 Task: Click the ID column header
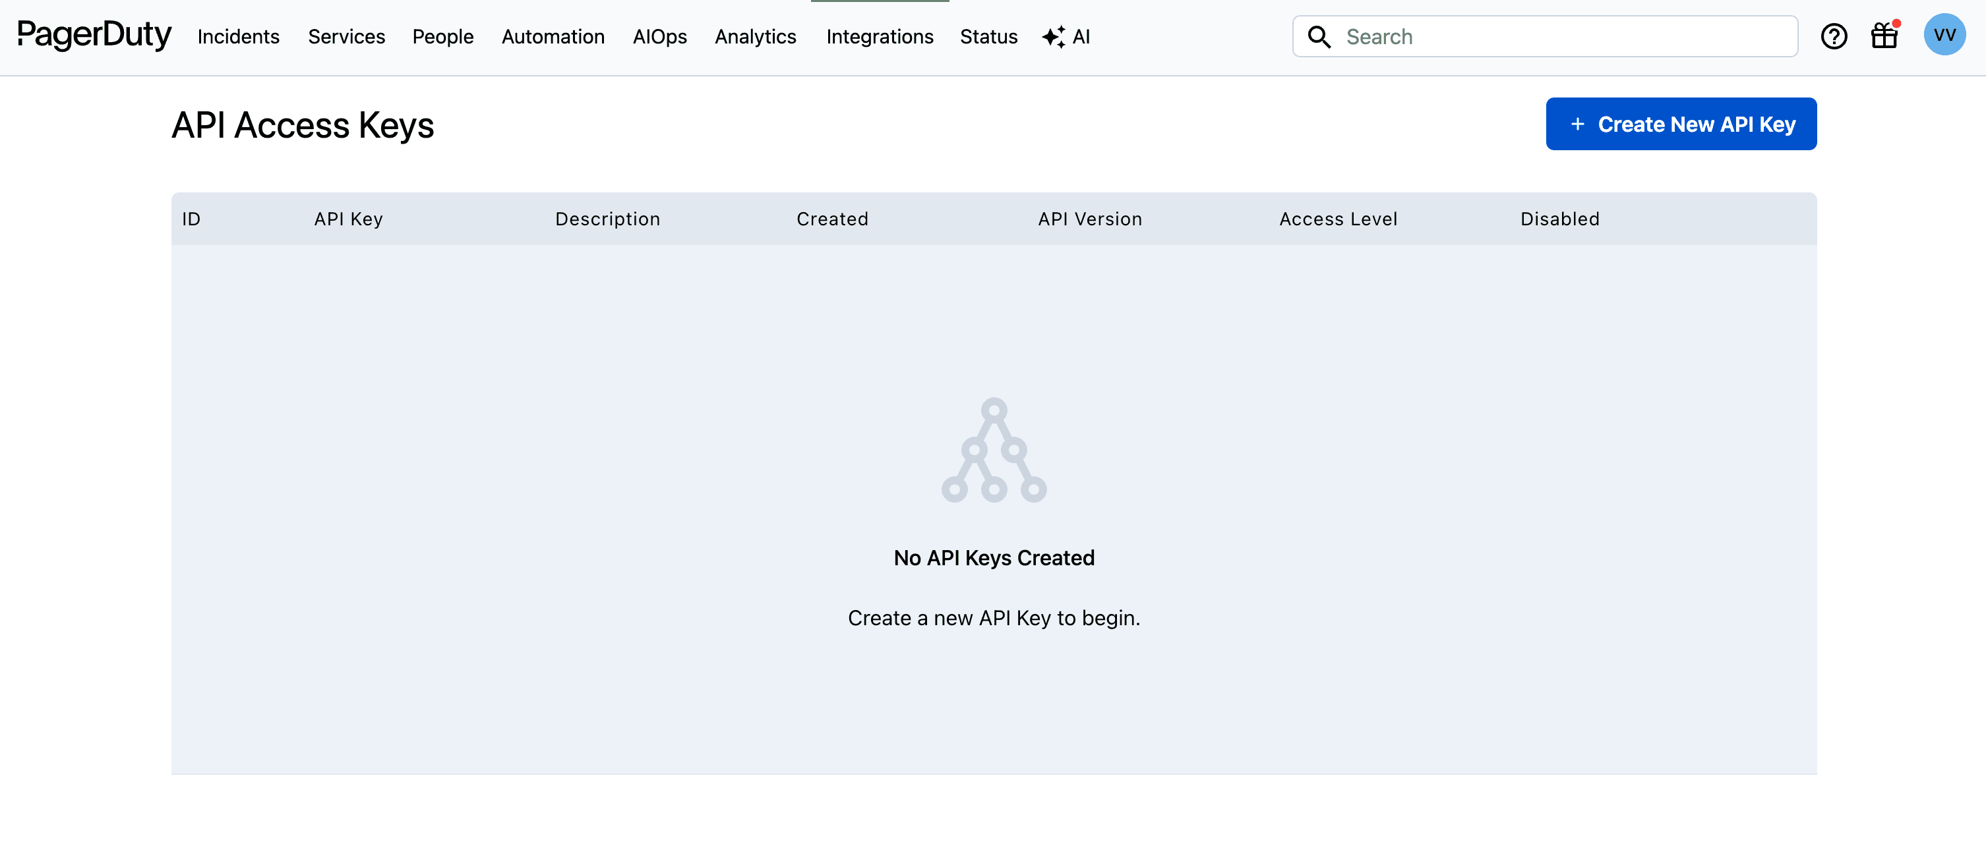coord(191,219)
